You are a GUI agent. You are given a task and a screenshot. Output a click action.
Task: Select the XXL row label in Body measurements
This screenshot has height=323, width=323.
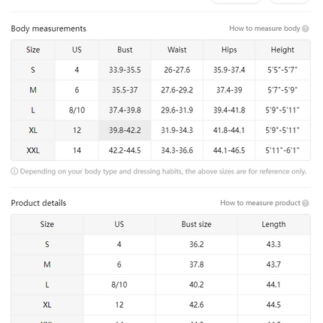[x=33, y=150]
